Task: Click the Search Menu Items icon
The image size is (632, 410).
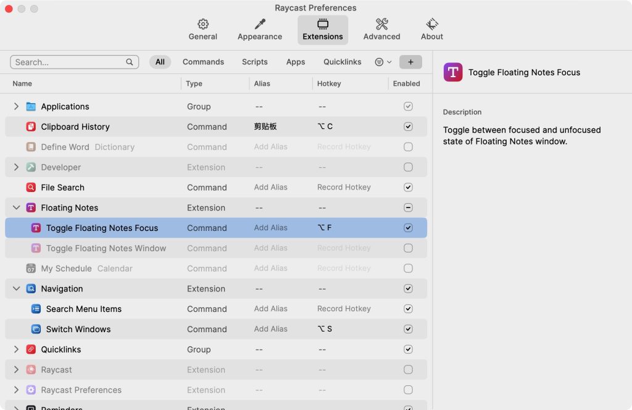Action: coord(36,309)
